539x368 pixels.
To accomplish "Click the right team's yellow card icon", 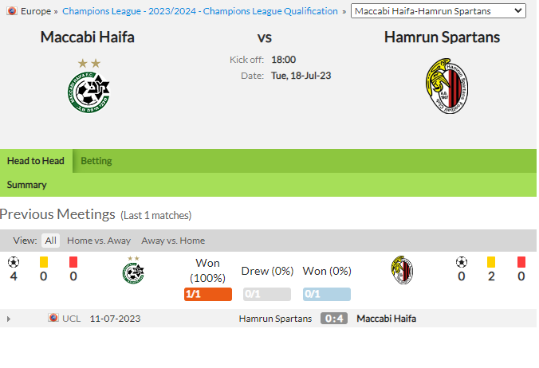I will click(491, 262).
